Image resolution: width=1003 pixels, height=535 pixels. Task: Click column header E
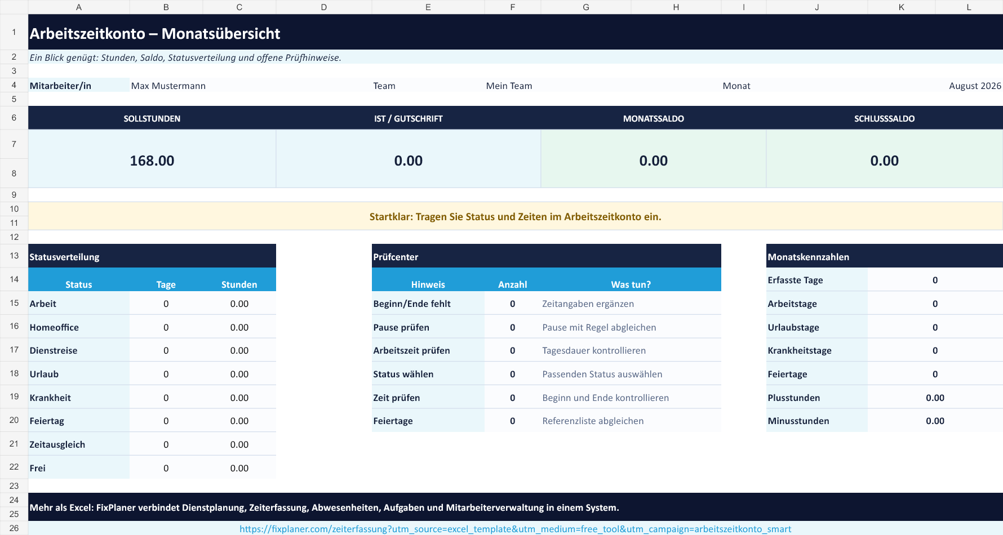point(428,7)
